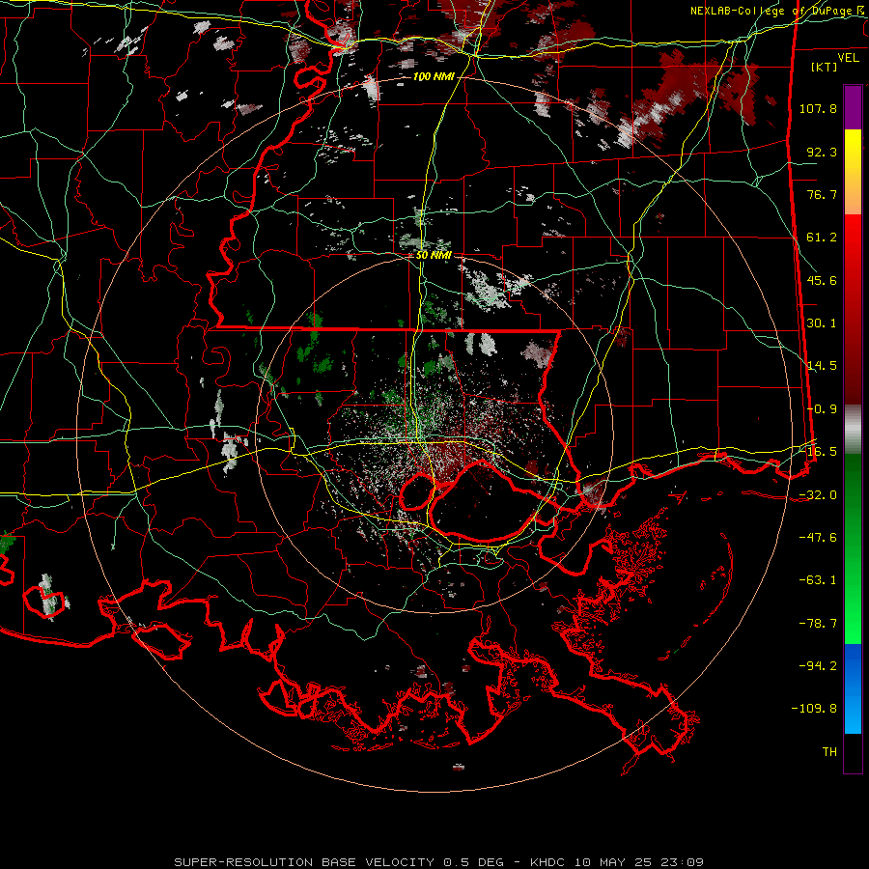Click the -94.2 velocity scale value
Image resolution: width=869 pixels, height=869 pixels.
[818, 666]
